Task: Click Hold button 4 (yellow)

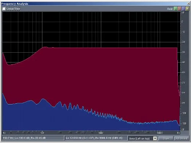Action: pyautogui.click(x=187, y=9)
